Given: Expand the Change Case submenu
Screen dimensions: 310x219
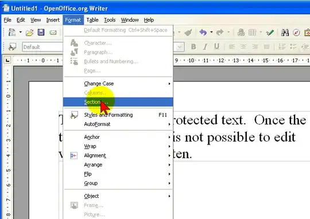Looking at the screenshot, I should (118, 84).
